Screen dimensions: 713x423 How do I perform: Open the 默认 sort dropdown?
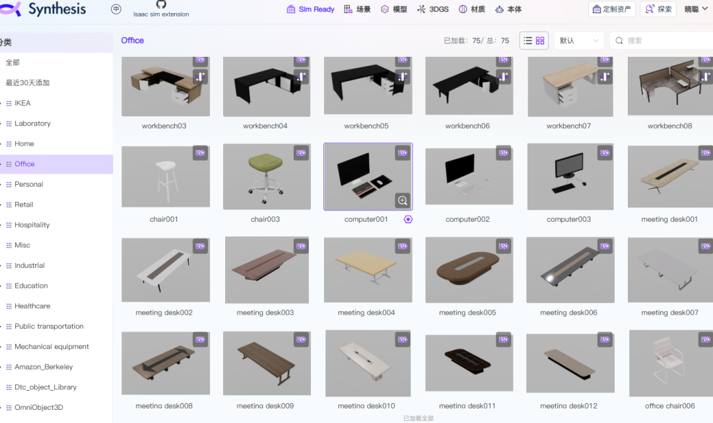click(x=579, y=40)
